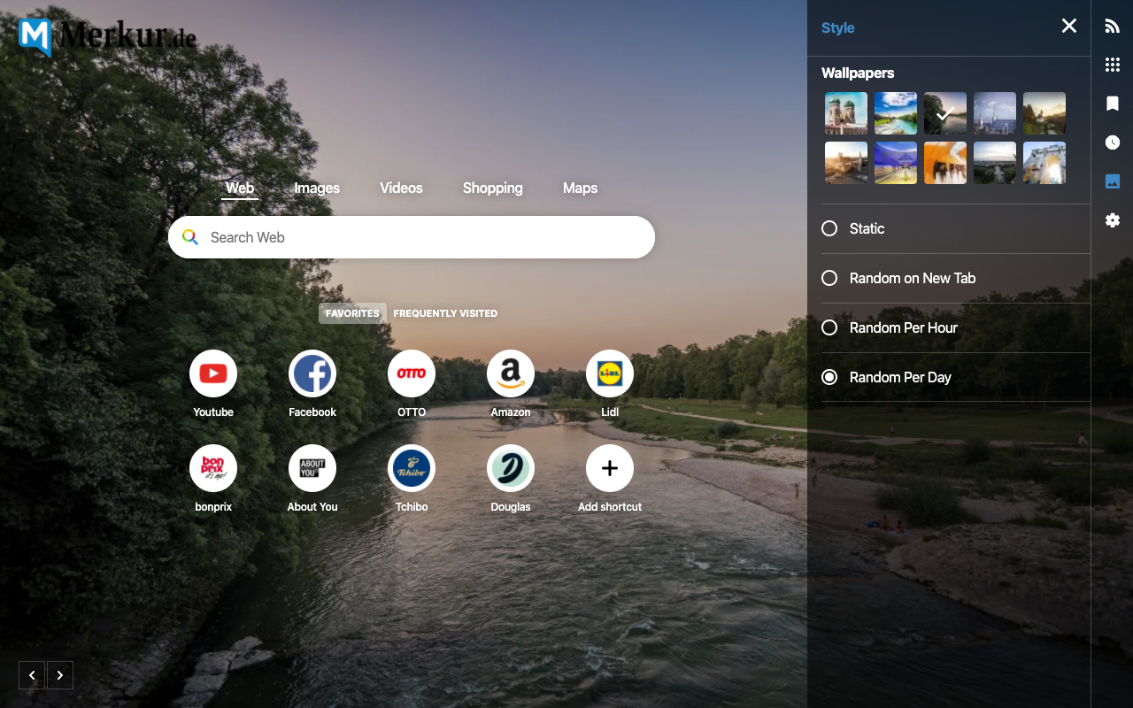Open the About You shortcut

(x=312, y=468)
